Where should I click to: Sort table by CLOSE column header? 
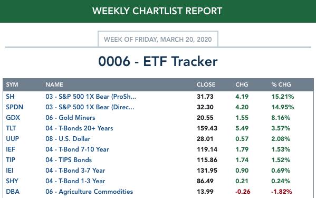(x=206, y=84)
